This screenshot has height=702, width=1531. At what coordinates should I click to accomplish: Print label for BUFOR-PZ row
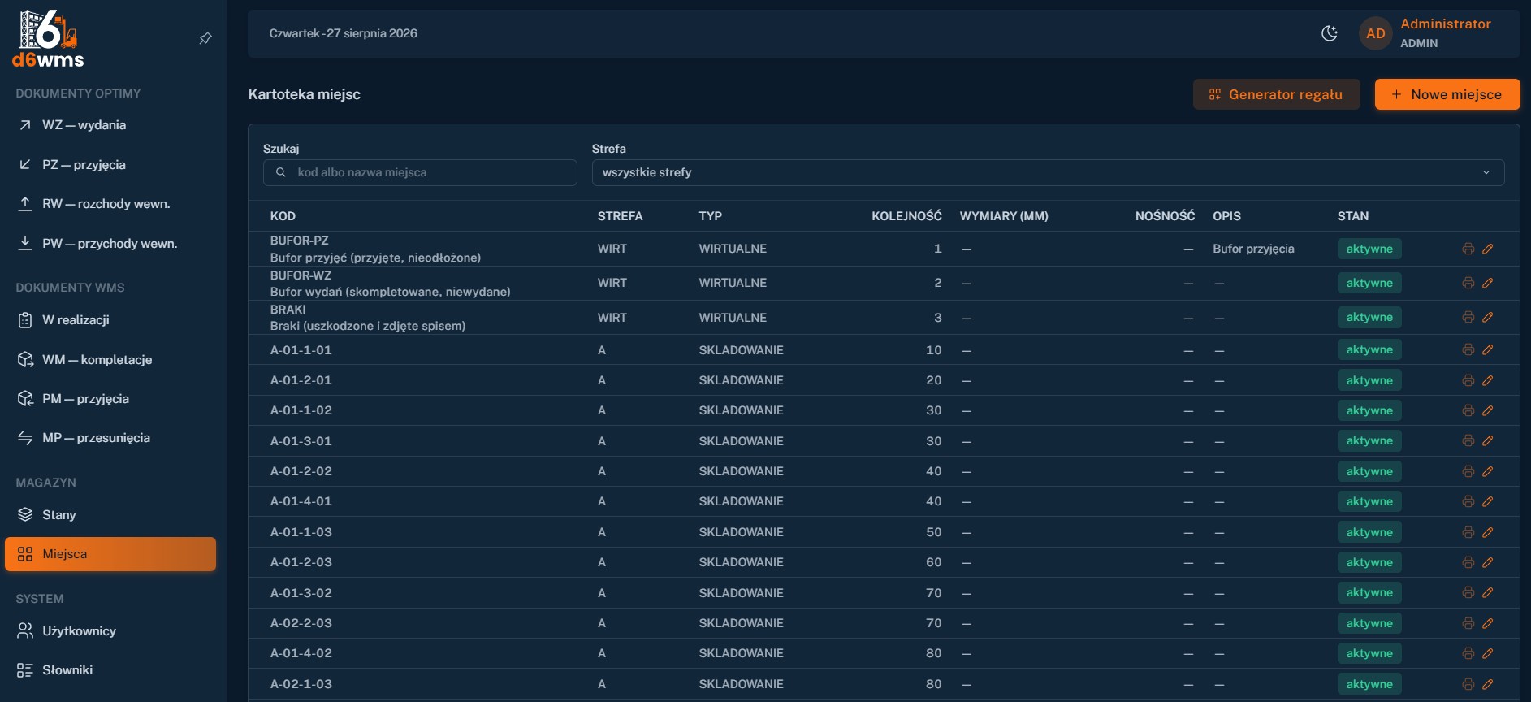click(x=1468, y=249)
